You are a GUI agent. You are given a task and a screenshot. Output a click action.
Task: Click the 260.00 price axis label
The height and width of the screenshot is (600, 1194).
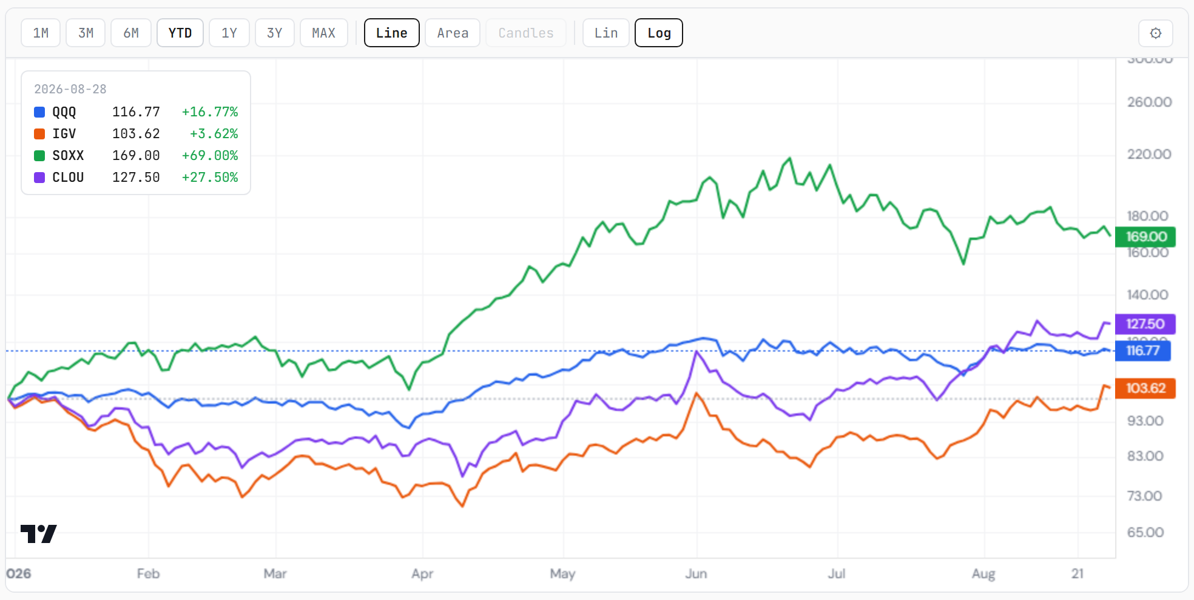click(x=1149, y=102)
